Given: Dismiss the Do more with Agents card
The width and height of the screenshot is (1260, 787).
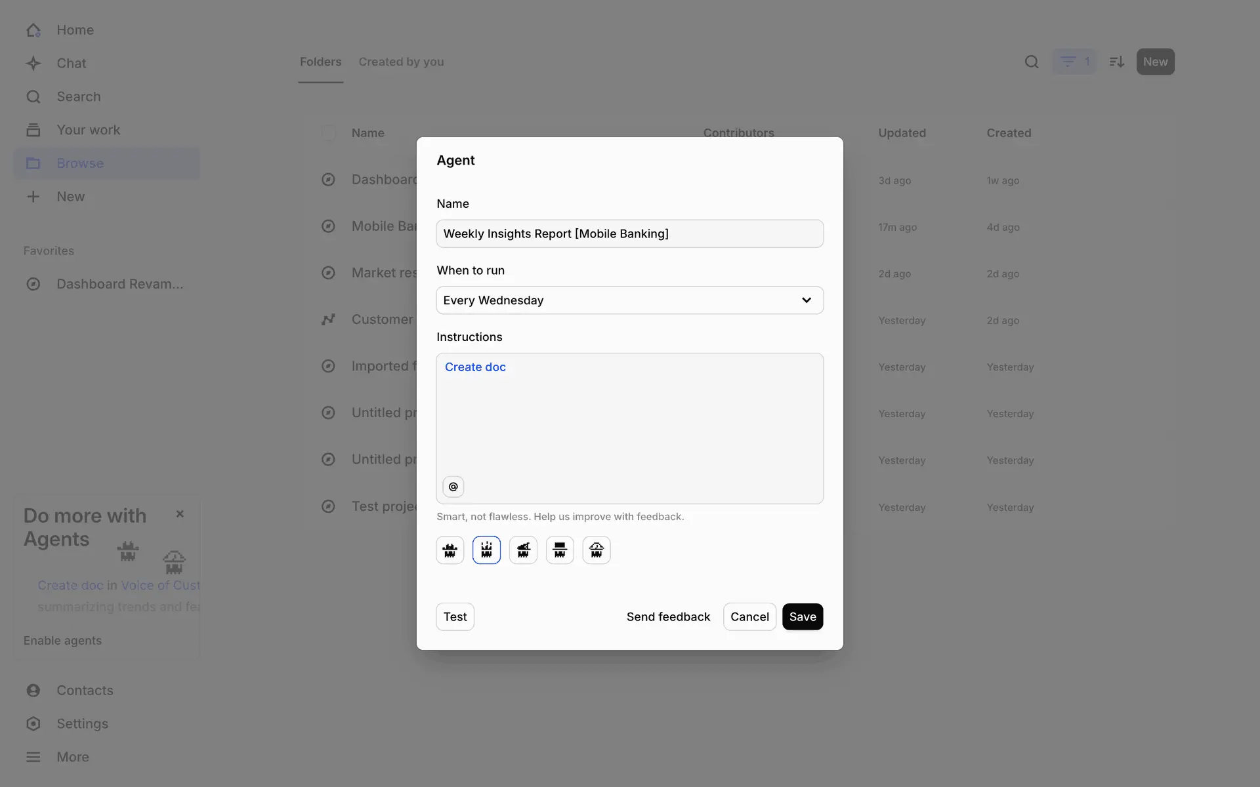Looking at the screenshot, I should click(x=180, y=514).
